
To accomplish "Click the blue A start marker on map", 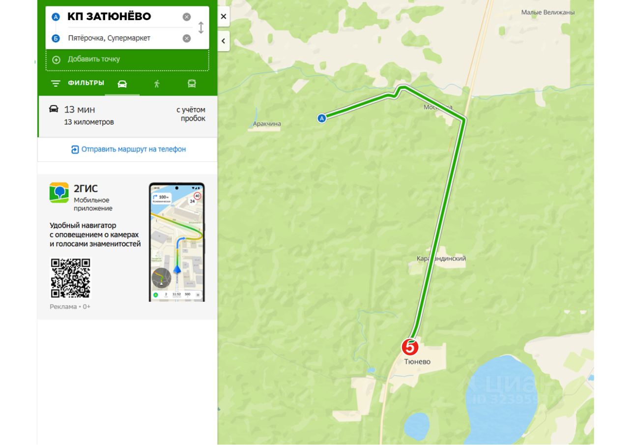I will point(321,118).
